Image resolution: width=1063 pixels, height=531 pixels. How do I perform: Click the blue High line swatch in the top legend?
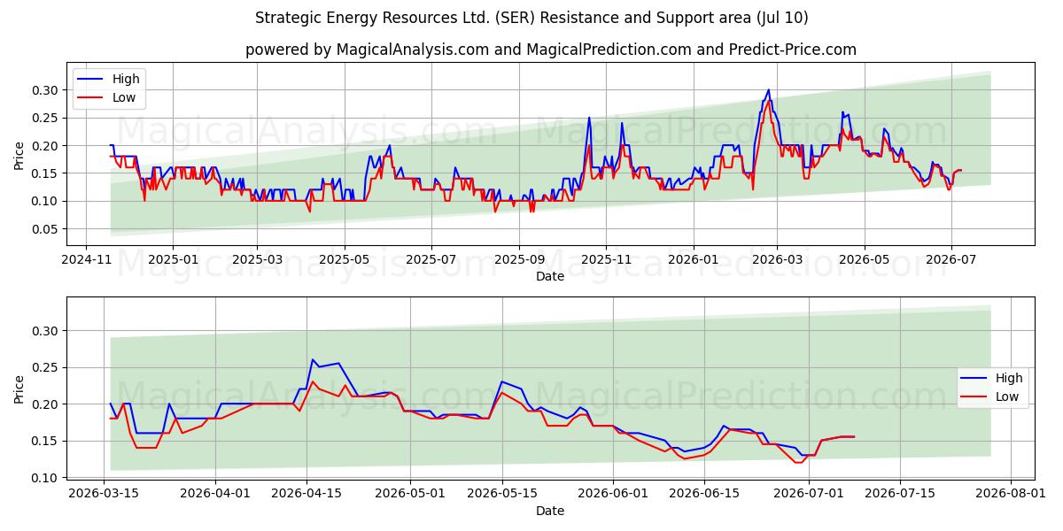click(x=91, y=80)
